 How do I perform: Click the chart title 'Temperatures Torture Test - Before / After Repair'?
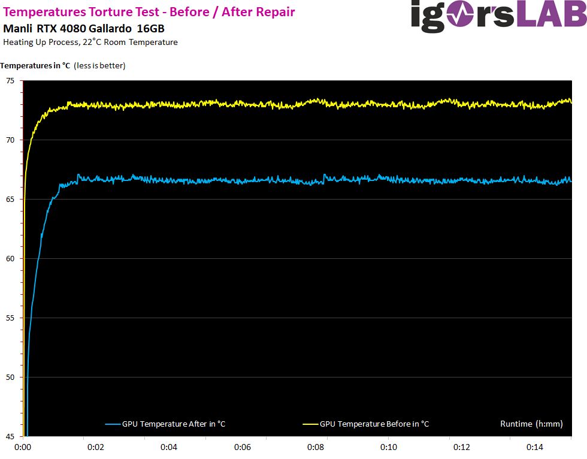pyautogui.click(x=149, y=12)
